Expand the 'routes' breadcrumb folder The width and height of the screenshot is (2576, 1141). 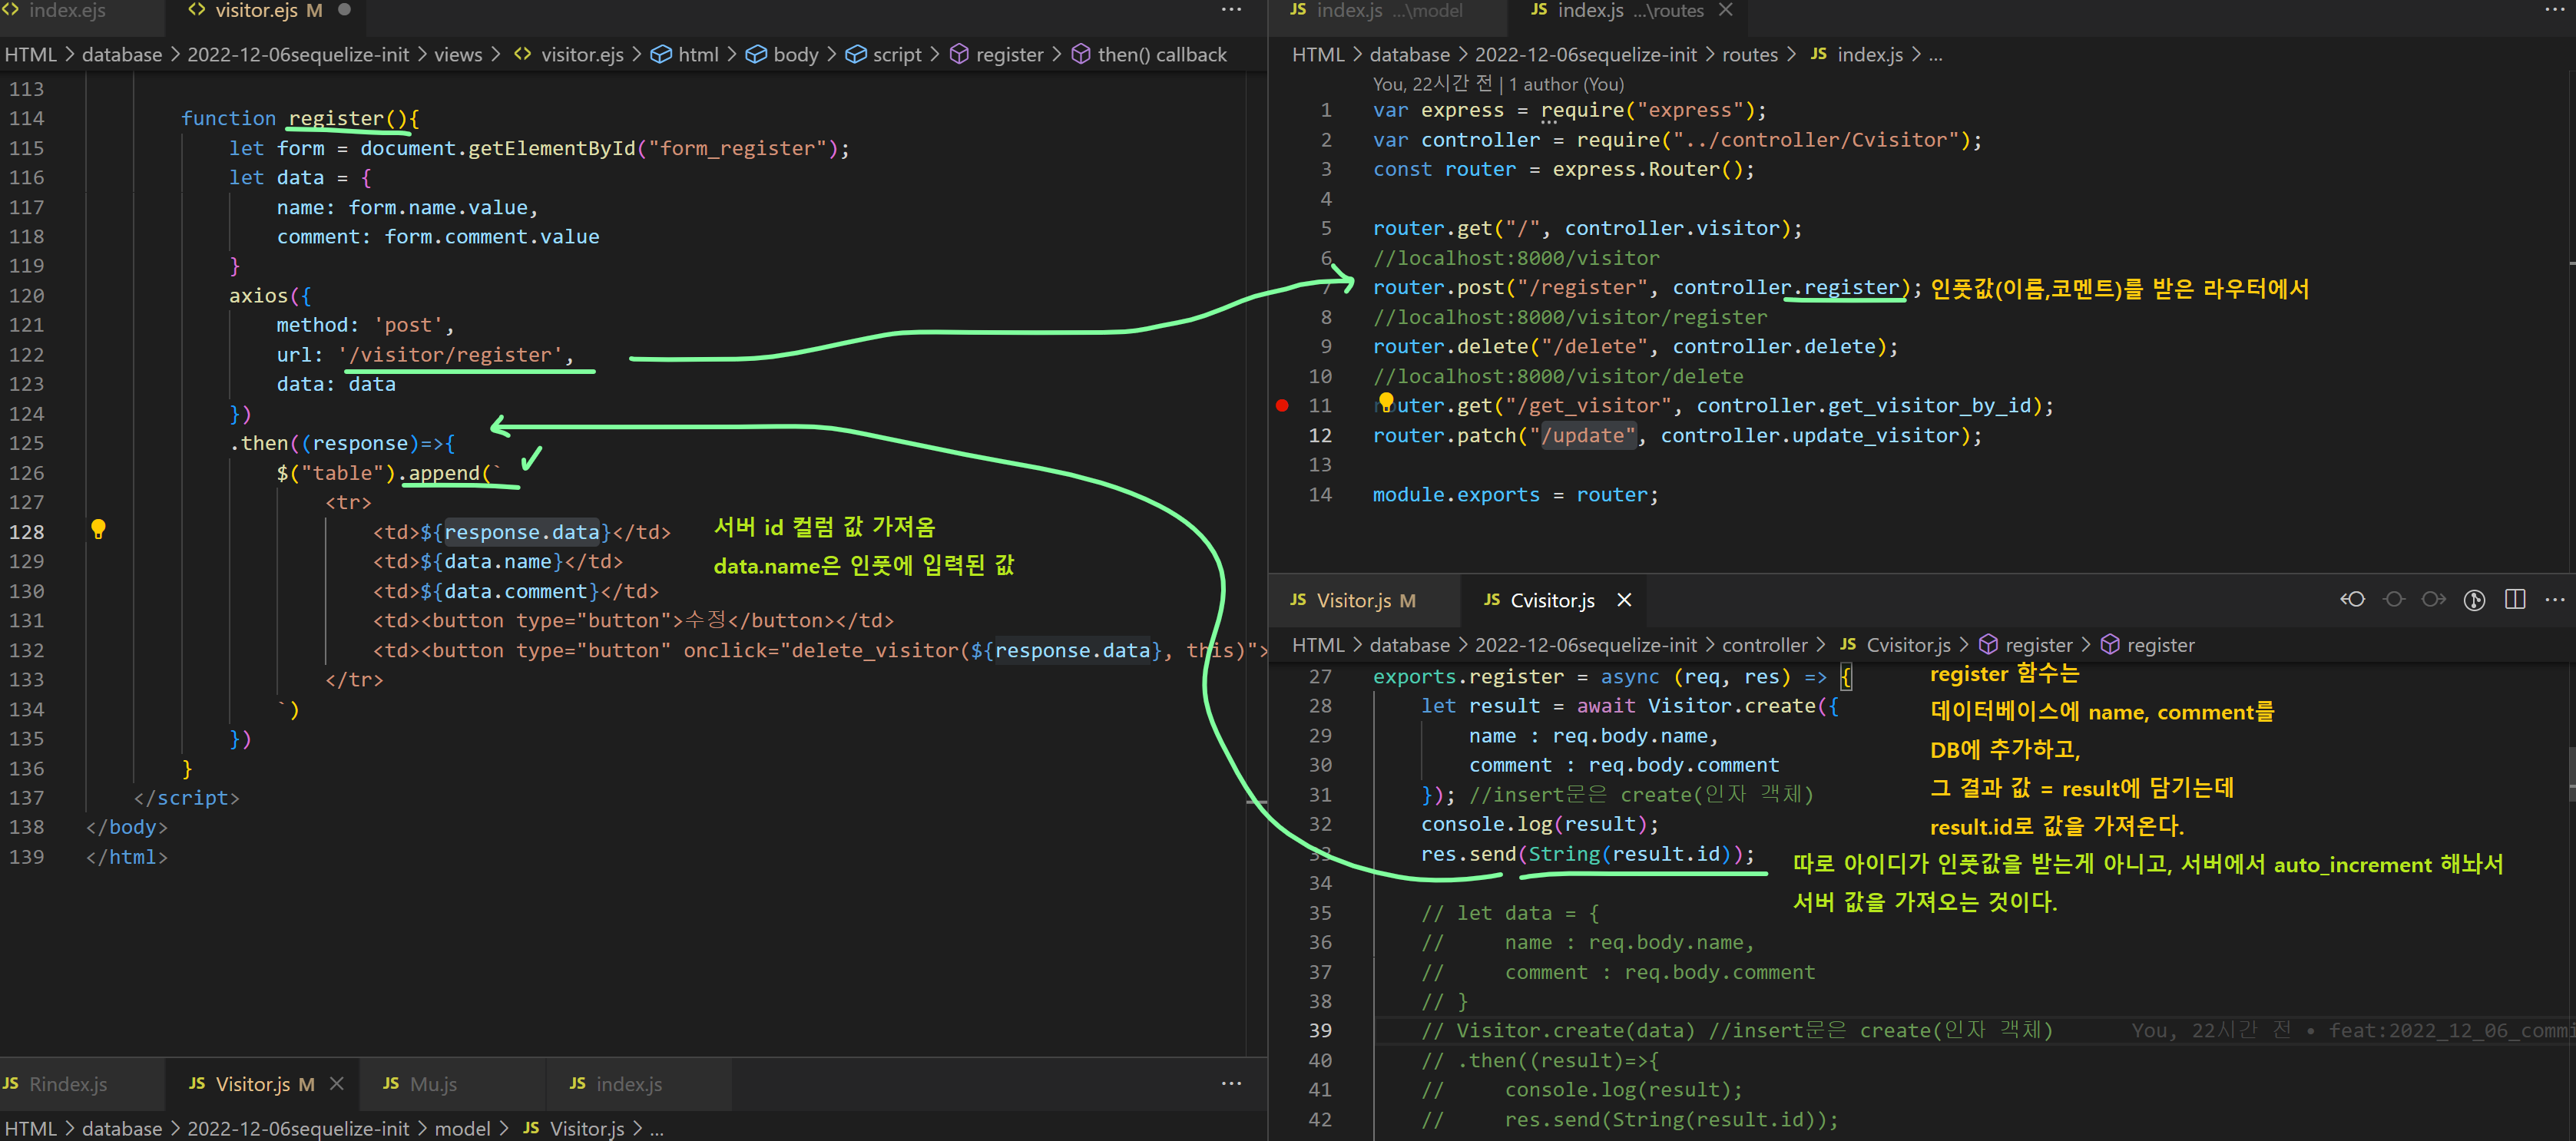[x=1749, y=55]
